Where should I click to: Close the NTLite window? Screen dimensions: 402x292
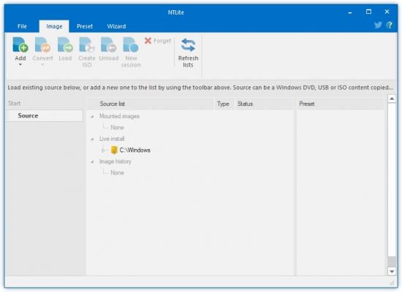click(x=387, y=12)
